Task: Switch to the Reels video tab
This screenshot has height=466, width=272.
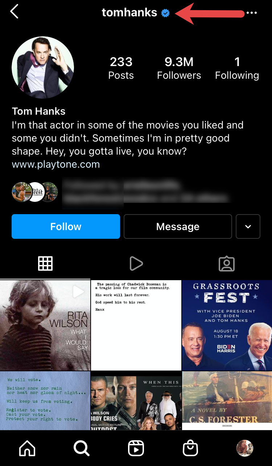Action: pos(136,263)
